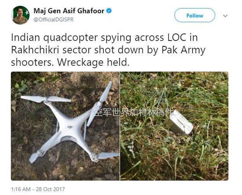
Task: Click the Chinese watermark over the photos
Action: point(133,112)
